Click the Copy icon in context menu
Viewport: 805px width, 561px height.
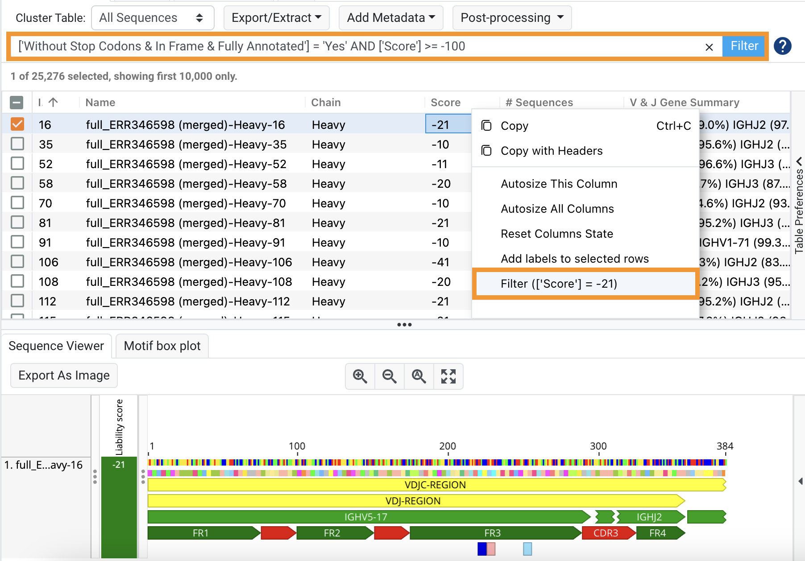pos(486,126)
